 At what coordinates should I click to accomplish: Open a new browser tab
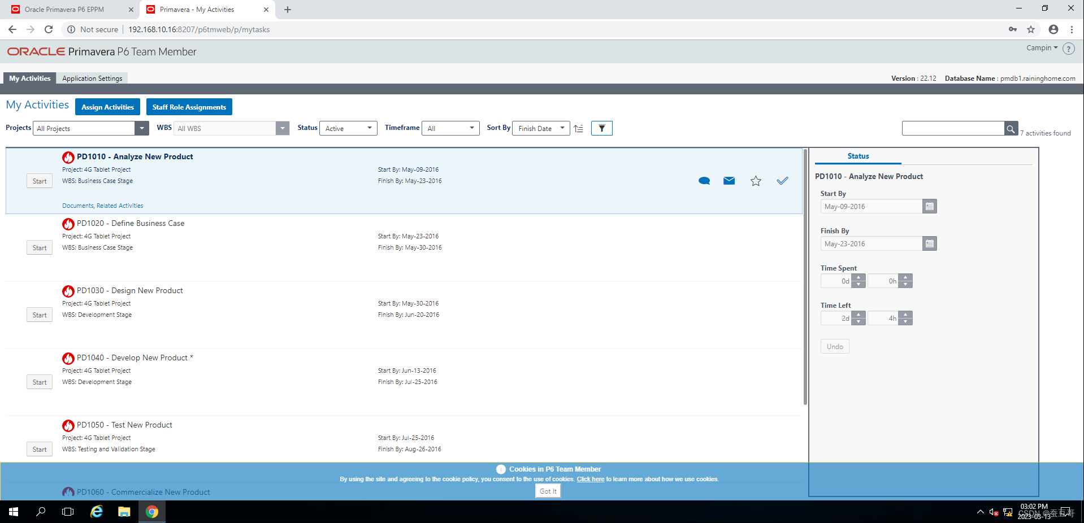(x=288, y=10)
